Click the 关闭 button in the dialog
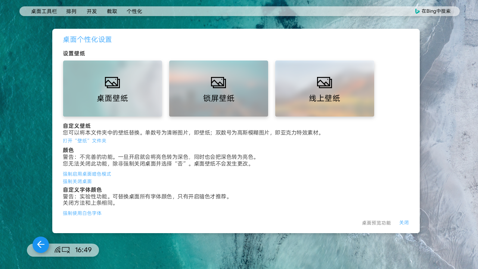The width and height of the screenshot is (478, 269). click(x=404, y=223)
